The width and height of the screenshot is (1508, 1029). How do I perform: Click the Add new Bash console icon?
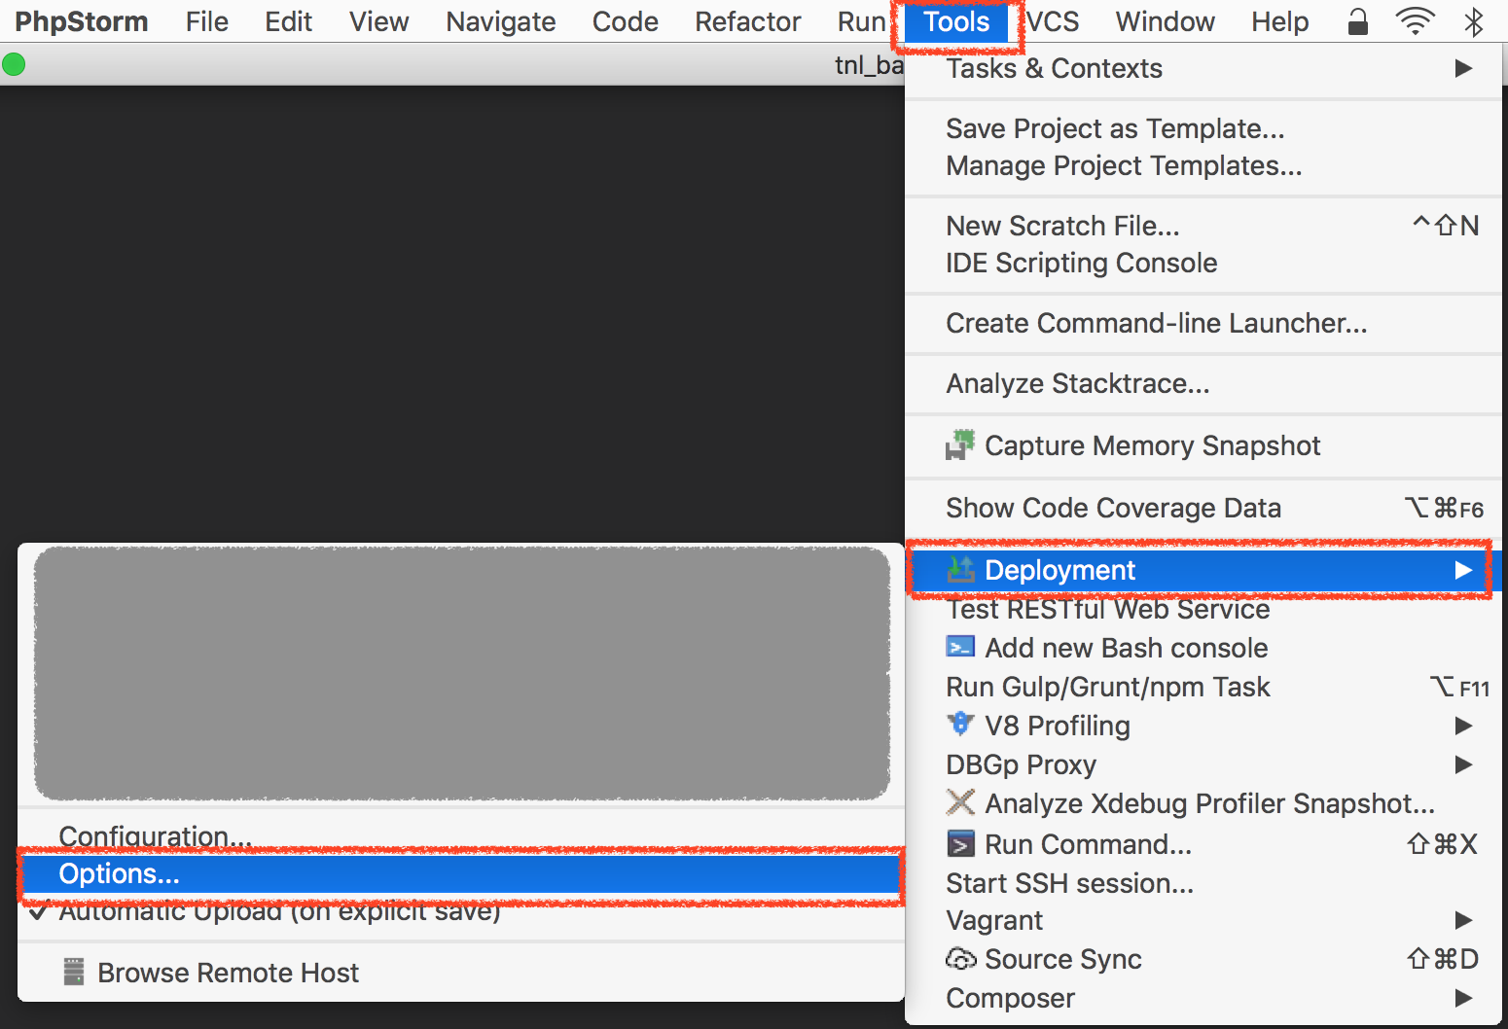(960, 647)
